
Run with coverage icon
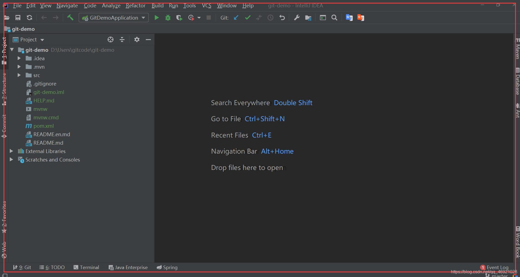[x=179, y=18]
